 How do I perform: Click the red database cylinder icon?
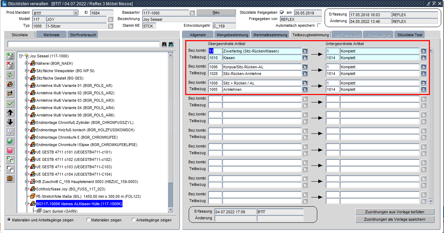point(11,150)
